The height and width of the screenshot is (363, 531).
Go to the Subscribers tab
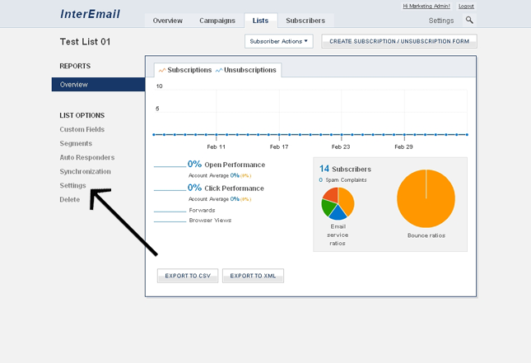click(x=305, y=21)
